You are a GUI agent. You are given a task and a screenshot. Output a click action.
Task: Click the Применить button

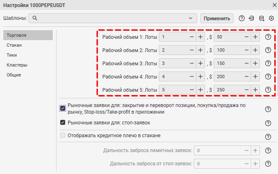[217, 18]
